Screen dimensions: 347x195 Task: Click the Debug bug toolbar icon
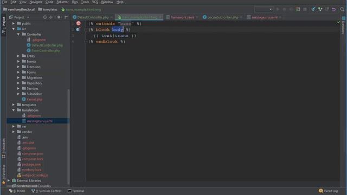(284, 10)
